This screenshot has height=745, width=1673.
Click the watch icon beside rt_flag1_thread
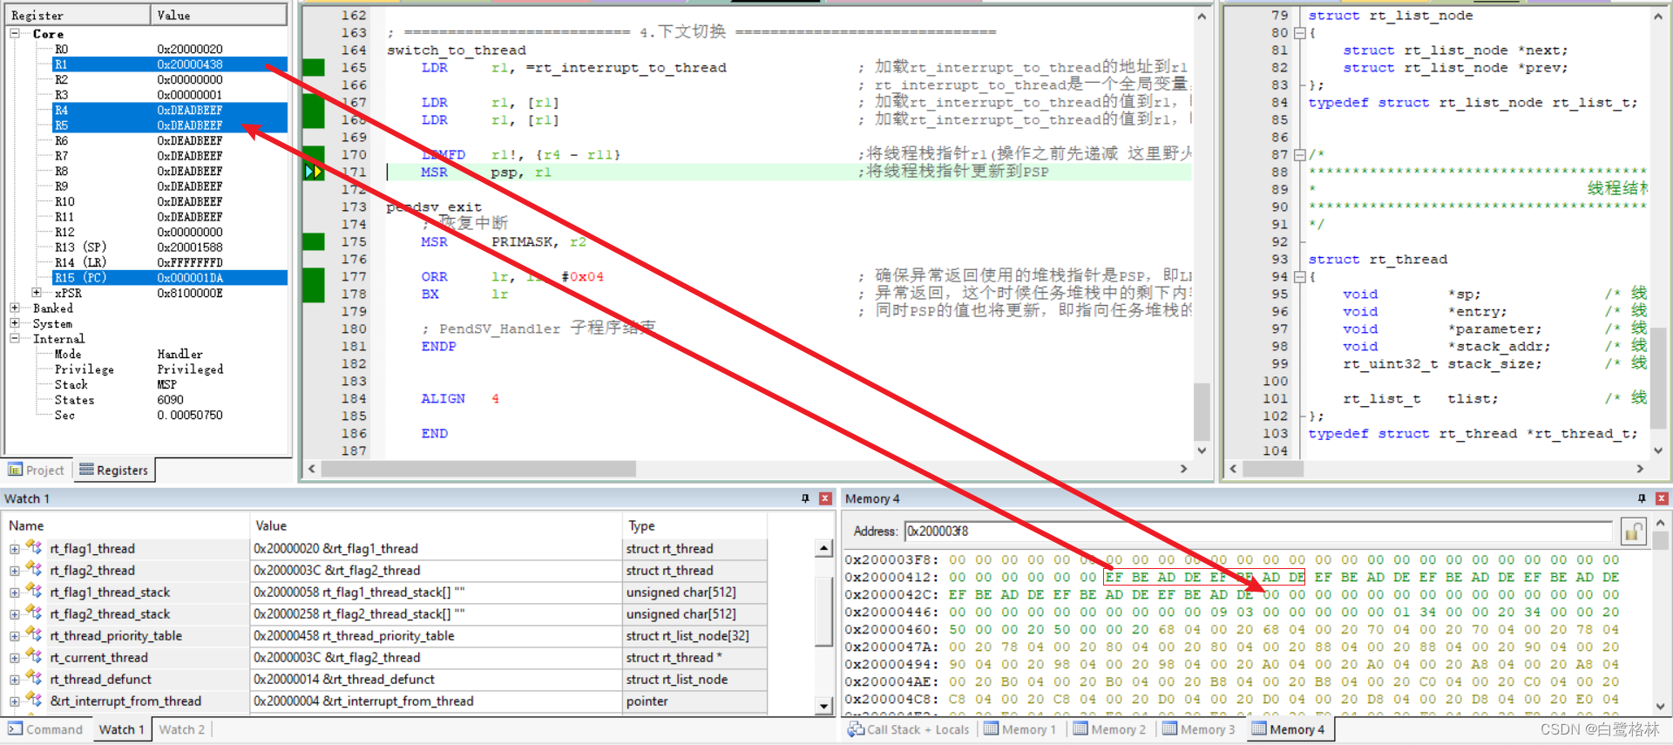coord(34,548)
